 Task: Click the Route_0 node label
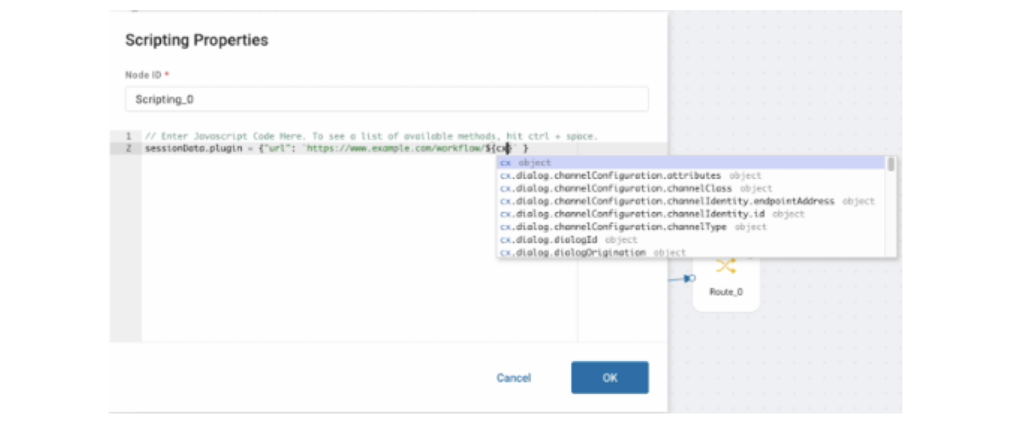pos(725,292)
